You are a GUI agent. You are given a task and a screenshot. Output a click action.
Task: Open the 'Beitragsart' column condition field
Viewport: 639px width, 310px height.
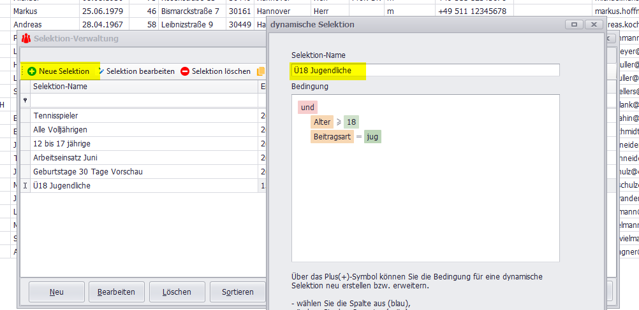pos(332,137)
